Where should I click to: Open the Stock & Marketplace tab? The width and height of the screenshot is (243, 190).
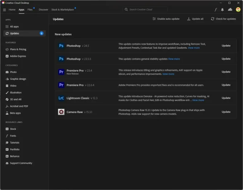click(63, 10)
